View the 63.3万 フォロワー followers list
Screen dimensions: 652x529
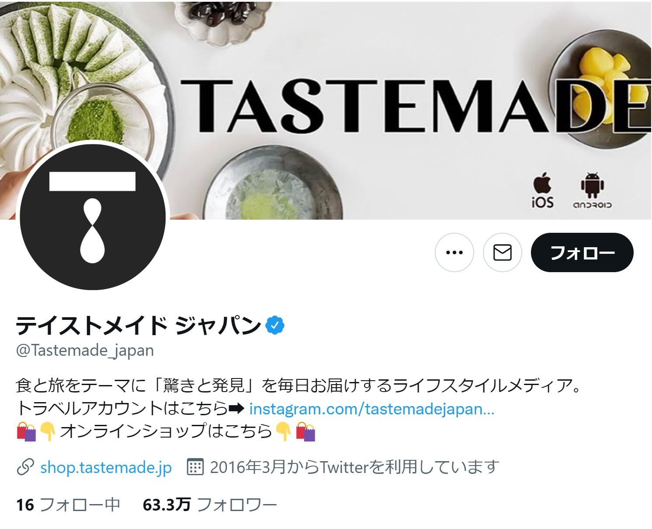click(x=210, y=504)
